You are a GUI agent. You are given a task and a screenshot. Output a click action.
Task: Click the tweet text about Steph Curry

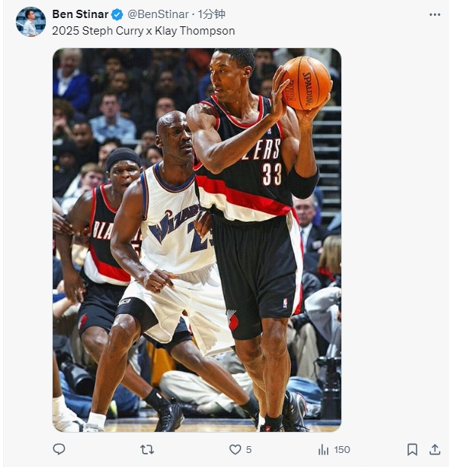tap(143, 31)
